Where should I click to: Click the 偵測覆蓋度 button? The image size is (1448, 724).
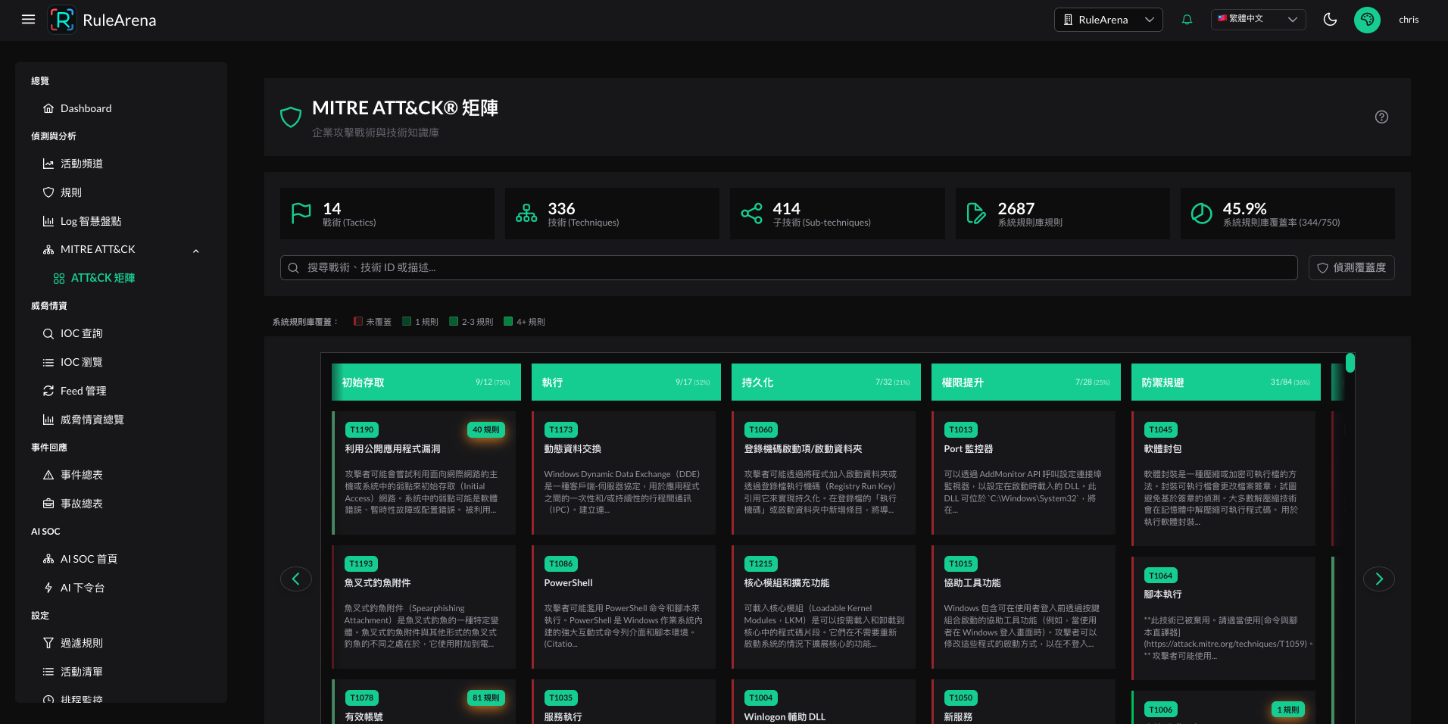1351,267
